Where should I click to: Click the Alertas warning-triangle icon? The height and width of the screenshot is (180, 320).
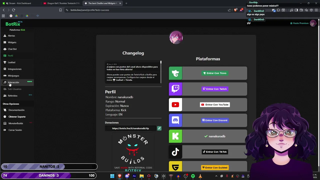pos(5,36)
